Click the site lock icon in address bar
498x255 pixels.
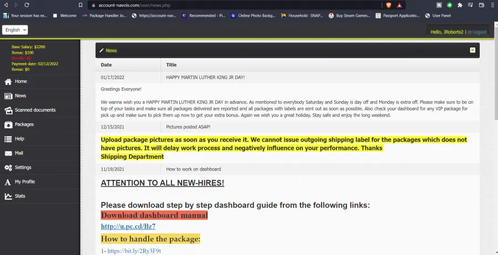click(x=93, y=6)
